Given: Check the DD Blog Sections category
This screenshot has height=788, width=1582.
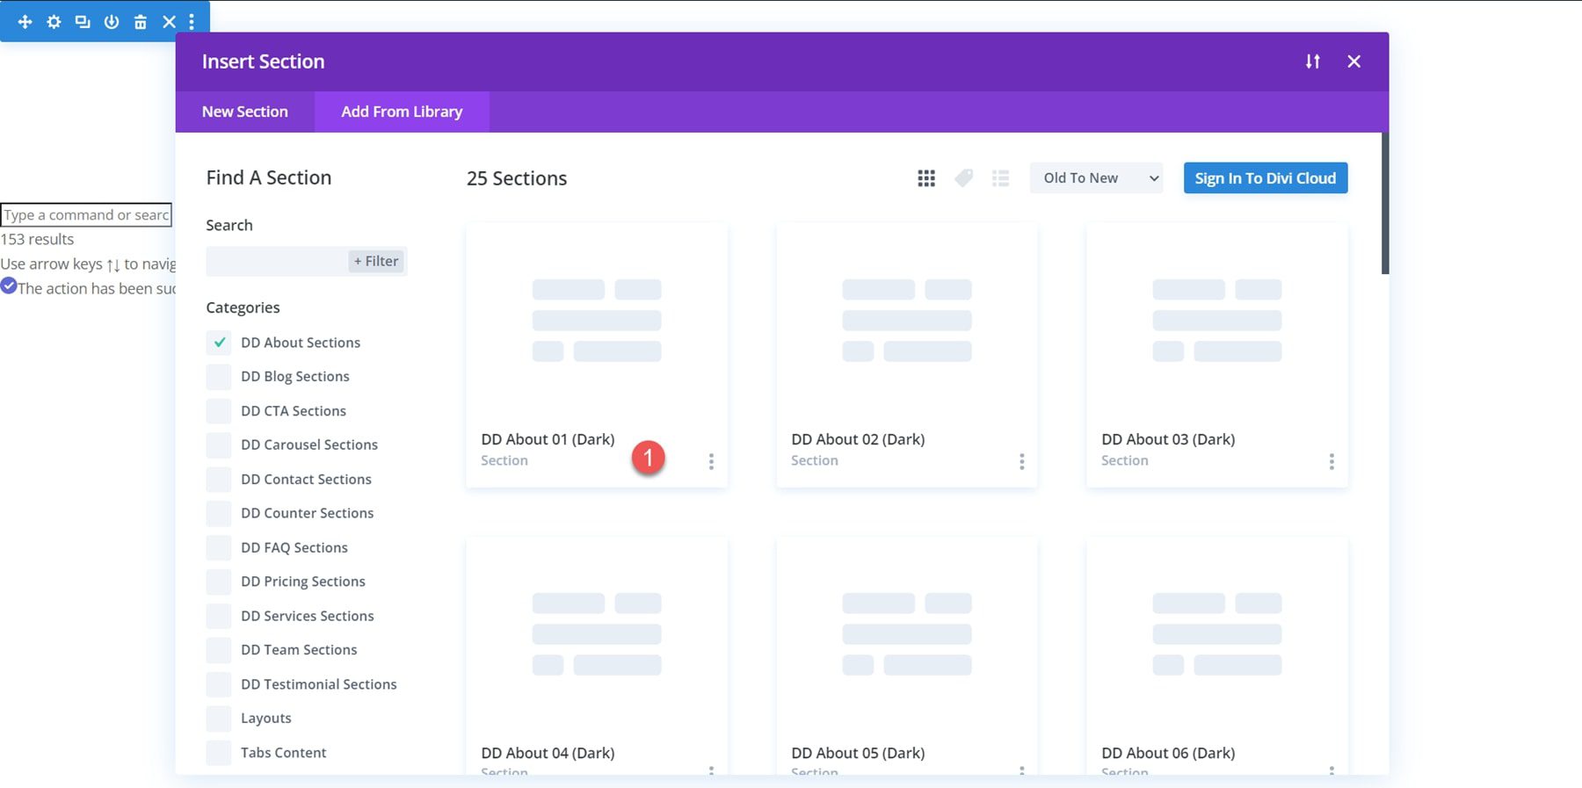Looking at the screenshot, I should coord(219,377).
